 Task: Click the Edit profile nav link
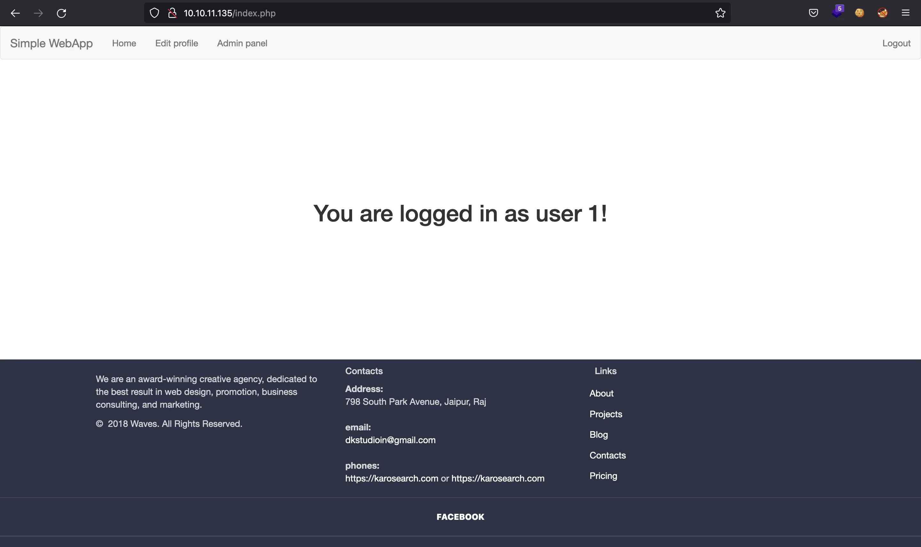tap(177, 43)
